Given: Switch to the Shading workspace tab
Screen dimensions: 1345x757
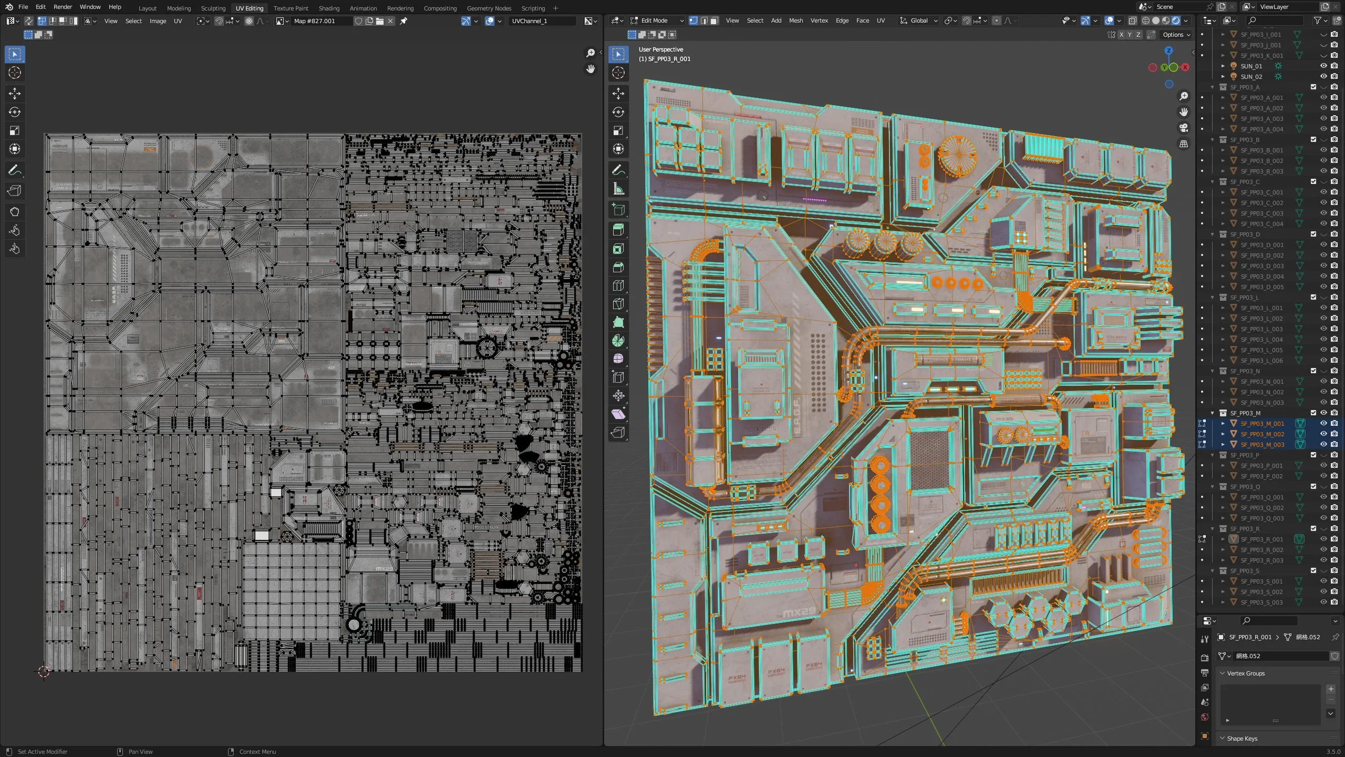Looking at the screenshot, I should tap(329, 8).
